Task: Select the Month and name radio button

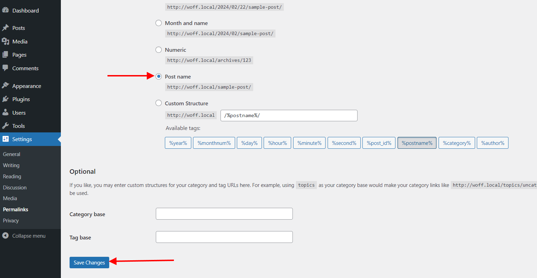Action: 159,23
